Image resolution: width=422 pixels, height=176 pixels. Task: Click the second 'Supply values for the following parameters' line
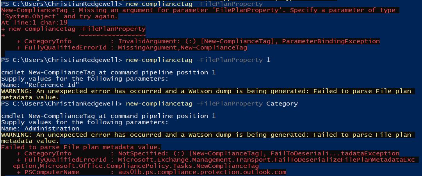click(85, 122)
